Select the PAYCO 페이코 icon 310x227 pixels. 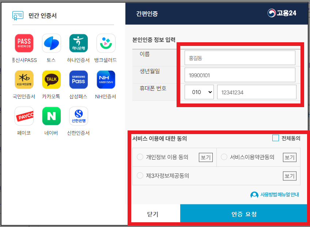coord(24,116)
